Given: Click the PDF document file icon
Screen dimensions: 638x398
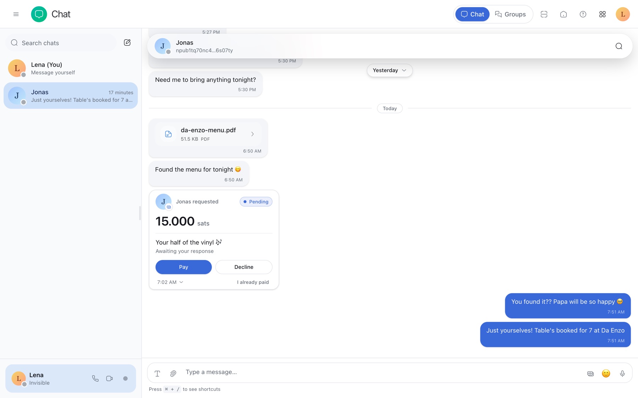Looking at the screenshot, I should [168, 134].
